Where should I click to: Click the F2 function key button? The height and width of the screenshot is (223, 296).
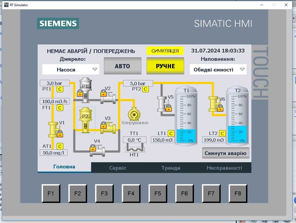[x=78, y=193]
